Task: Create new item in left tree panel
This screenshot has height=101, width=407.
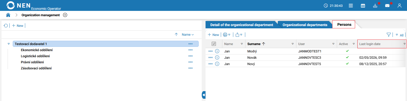Action: pos(18,26)
